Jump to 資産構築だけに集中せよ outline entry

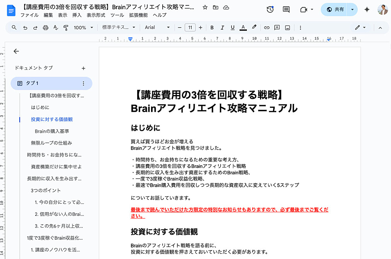point(56,167)
